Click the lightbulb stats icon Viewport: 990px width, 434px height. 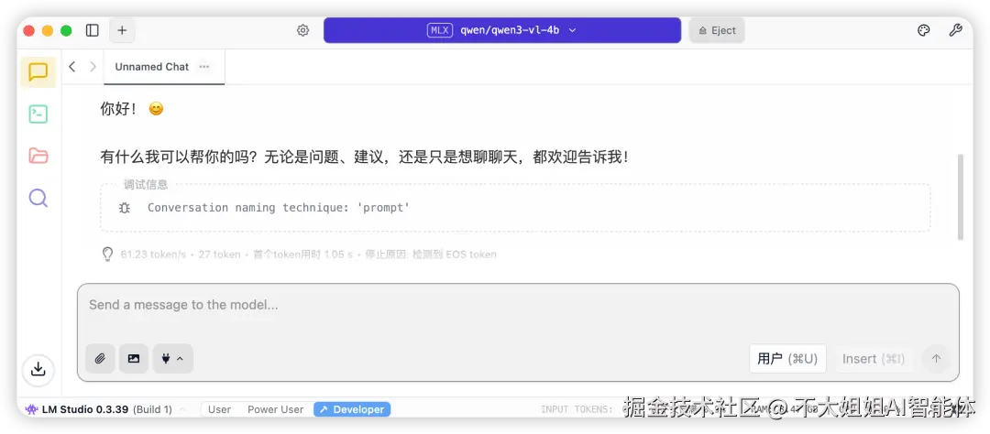click(108, 255)
